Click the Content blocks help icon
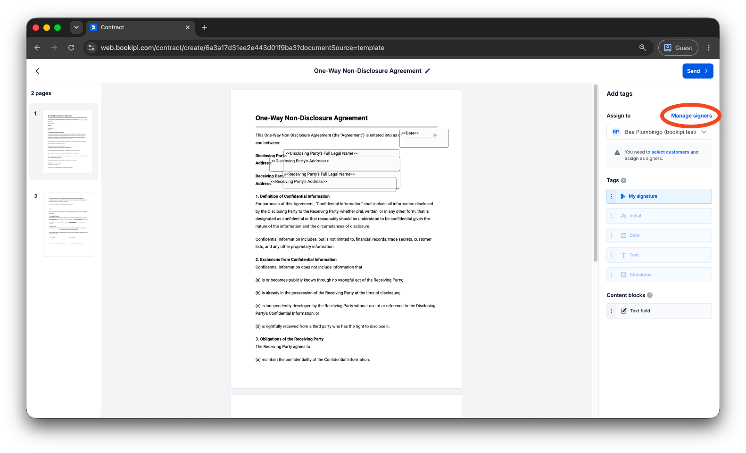 coord(649,295)
